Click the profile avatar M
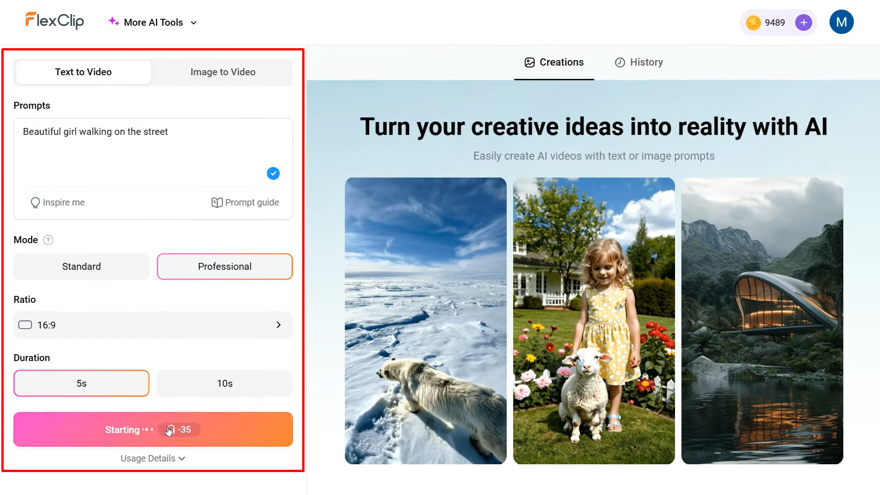 pyautogui.click(x=841, y=22)
